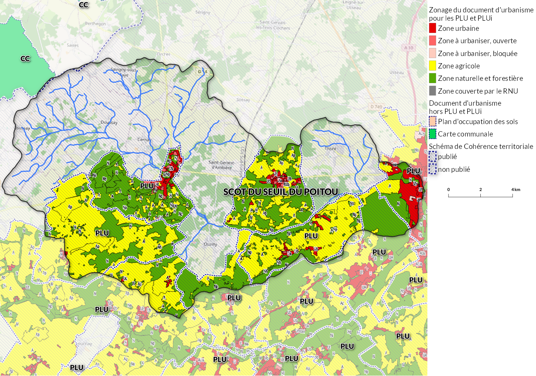Image resolution: width=536 pixels, height=376 pixels.
Task: Click the grey Zone couverte par le RNU swatch
Action: (x=433, y=91)
